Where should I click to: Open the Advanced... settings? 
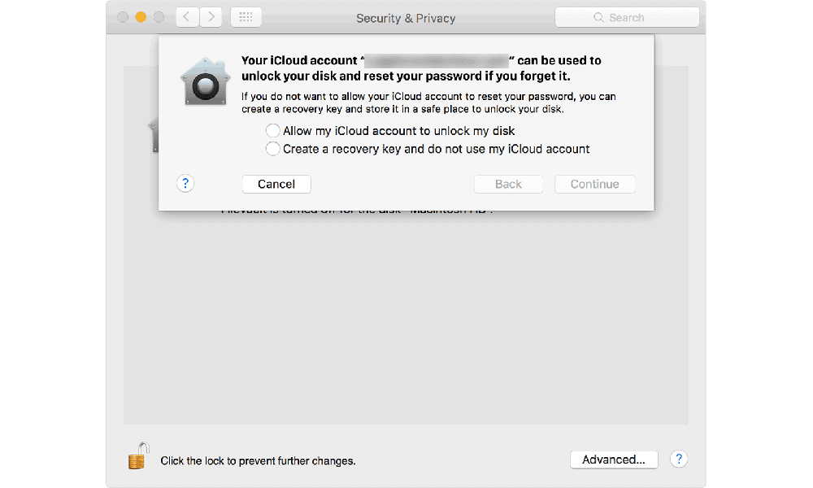614,460
